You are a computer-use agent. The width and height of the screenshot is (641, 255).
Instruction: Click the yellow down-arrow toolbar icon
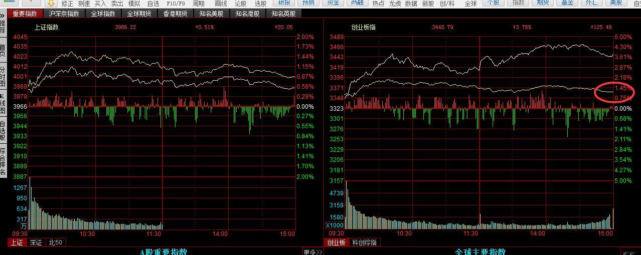[x=51, y=3]
